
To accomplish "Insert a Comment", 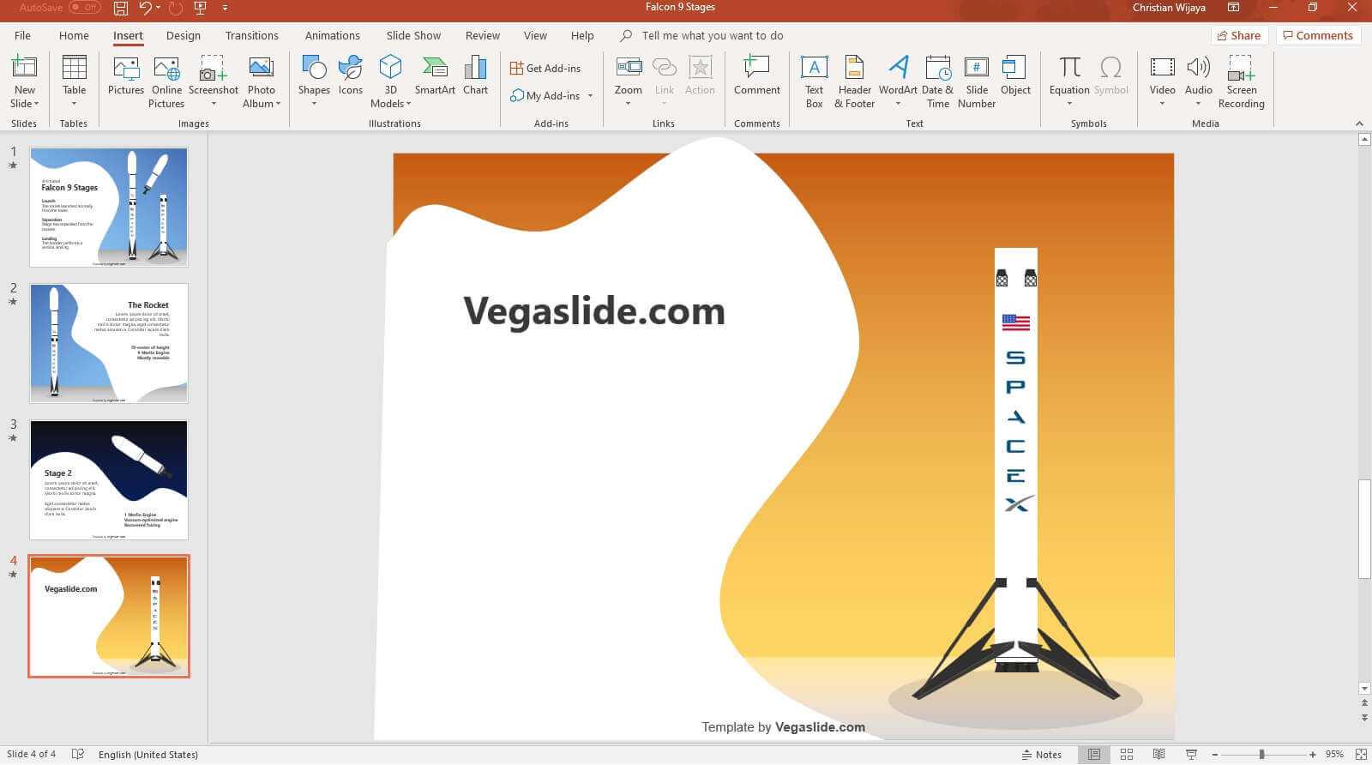I will point(756,75).
